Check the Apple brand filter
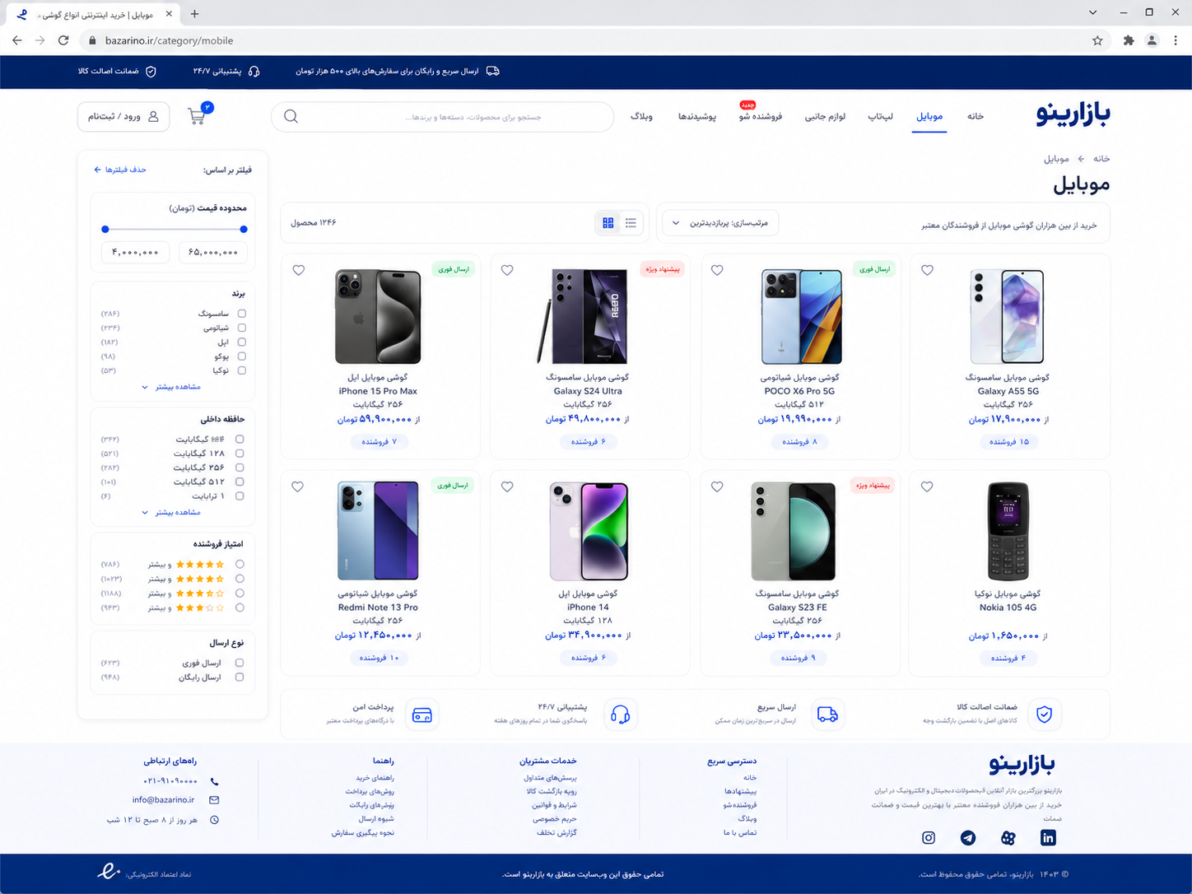 pyautogui.click(x=242, y=342)
